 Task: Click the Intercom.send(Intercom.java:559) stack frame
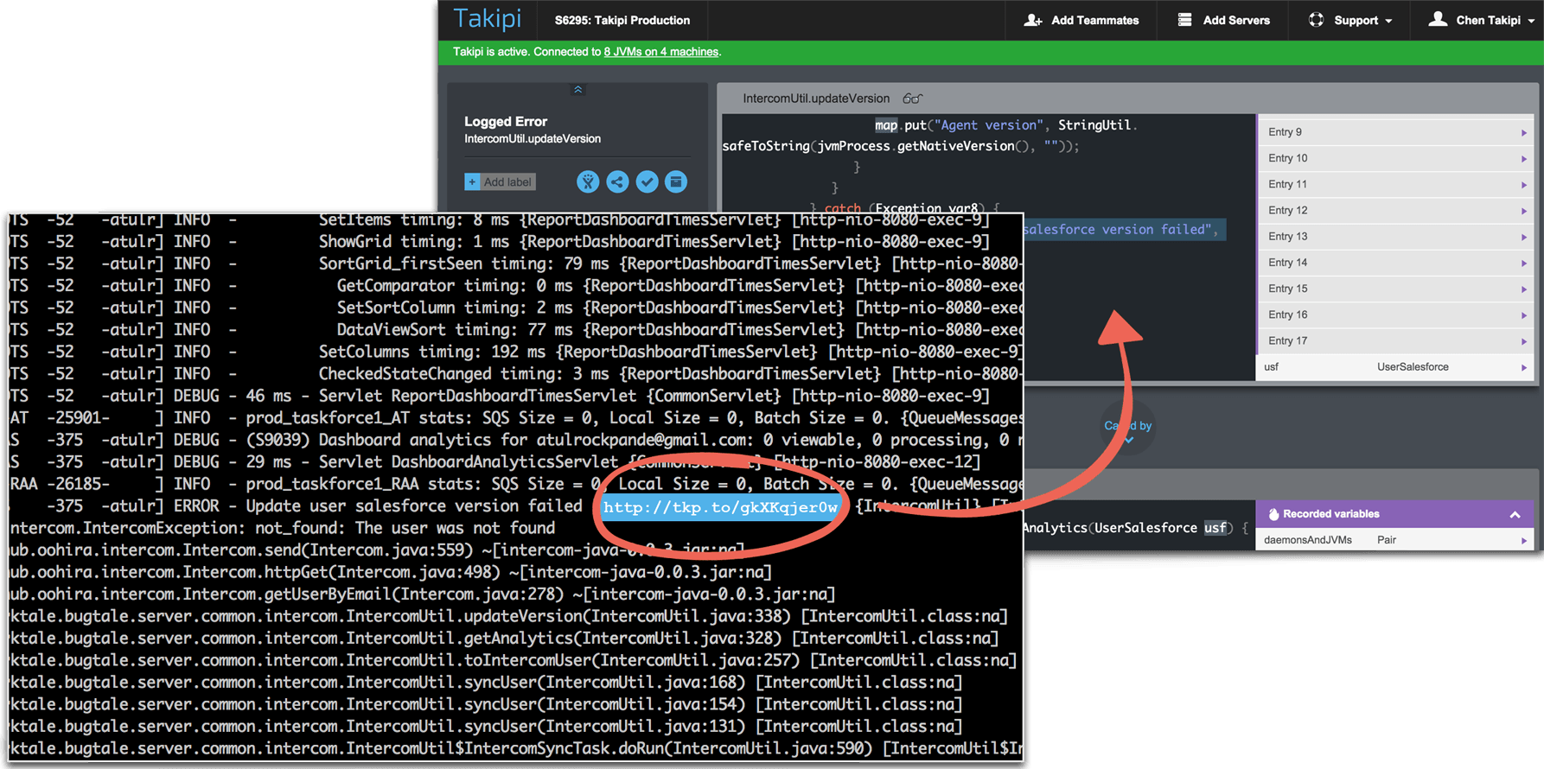[x=377, y=550]
